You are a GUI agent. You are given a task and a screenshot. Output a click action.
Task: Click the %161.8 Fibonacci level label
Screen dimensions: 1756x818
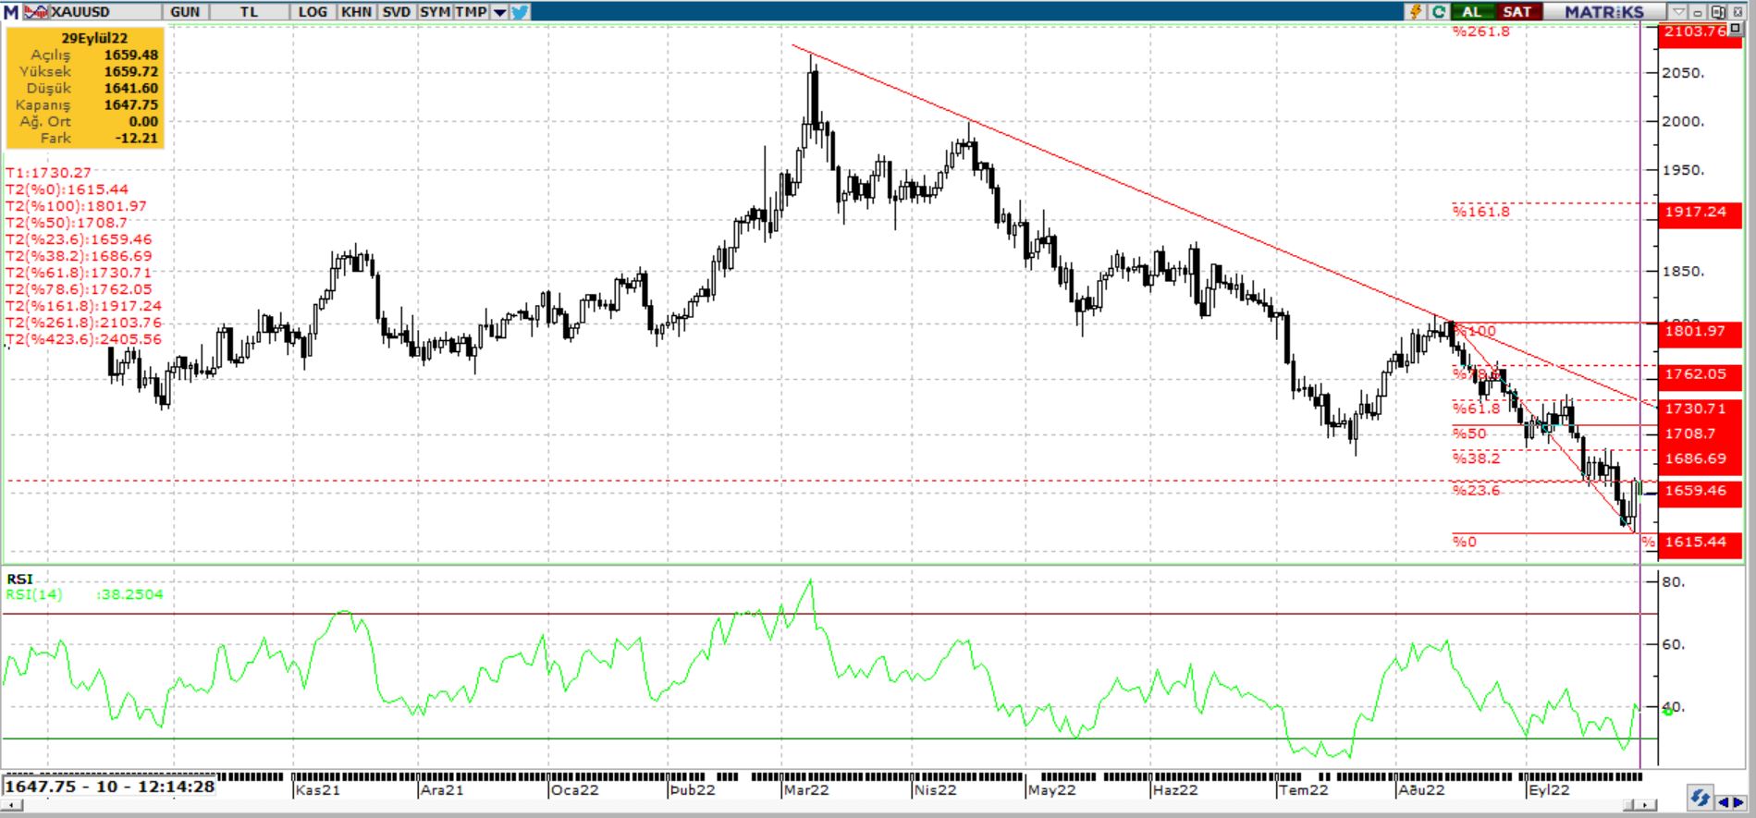point(1480,212)
